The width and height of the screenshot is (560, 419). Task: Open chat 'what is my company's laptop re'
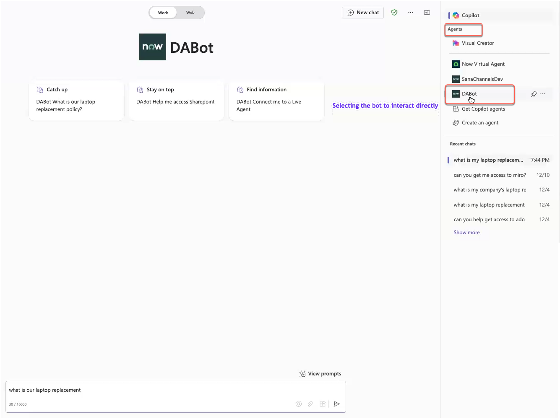(499, 190)
